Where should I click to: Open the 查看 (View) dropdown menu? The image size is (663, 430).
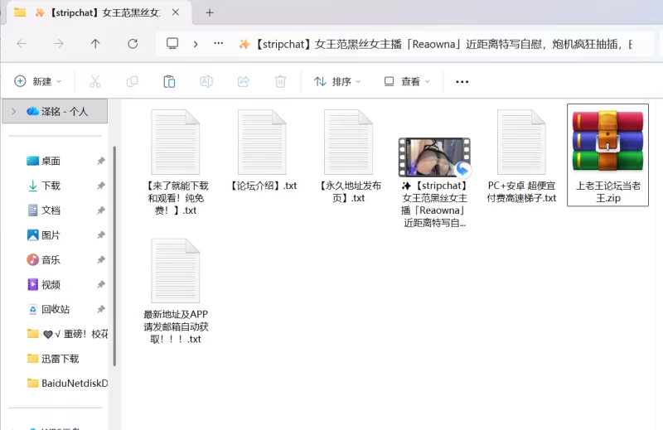[x=407, y=81]
